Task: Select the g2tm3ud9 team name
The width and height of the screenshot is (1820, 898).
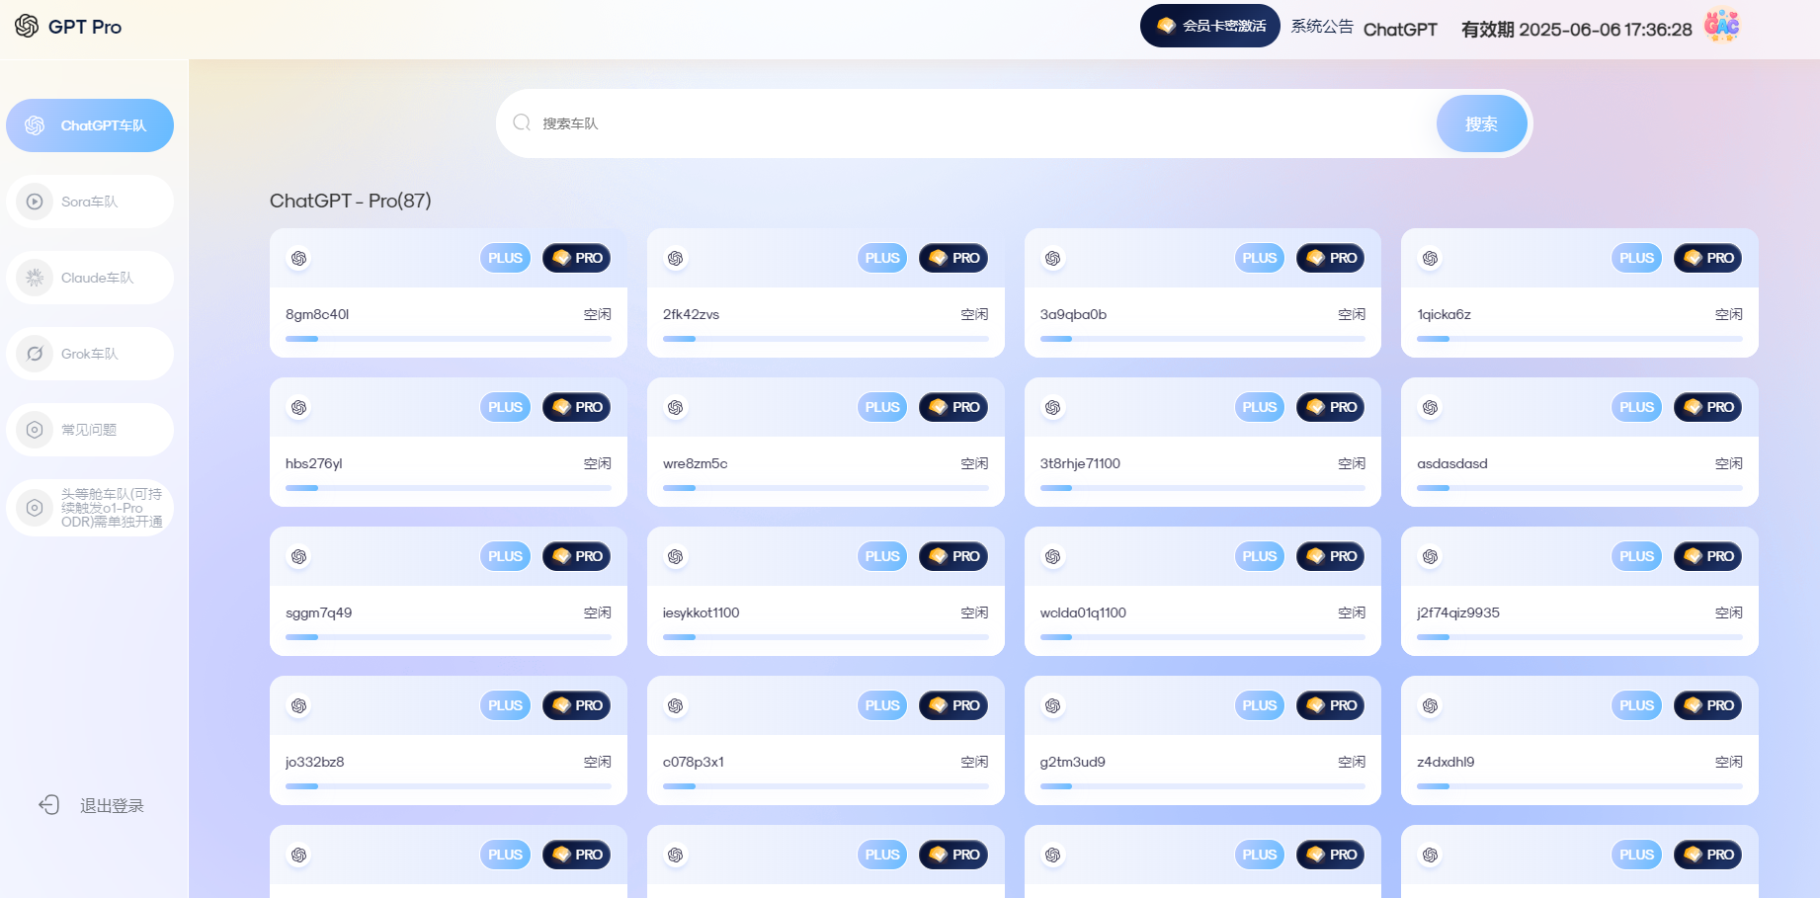Action: coord(1073,762)
